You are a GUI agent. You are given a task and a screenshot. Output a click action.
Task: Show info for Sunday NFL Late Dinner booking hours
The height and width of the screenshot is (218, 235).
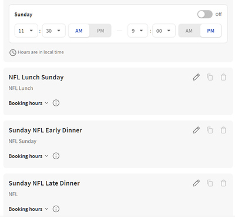pyautogui.click(x=56, y=209)
